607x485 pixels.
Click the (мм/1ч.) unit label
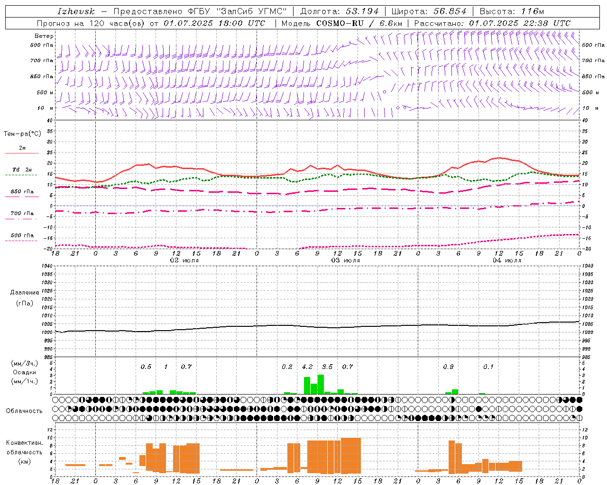pos(24,381)
